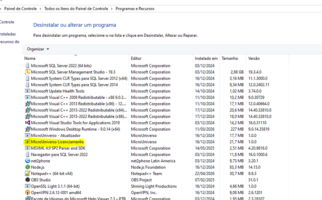The image size is (322, 200).
Task: Click the arrow after Todos os Itens breadcrumb
Action: [112, 9]
